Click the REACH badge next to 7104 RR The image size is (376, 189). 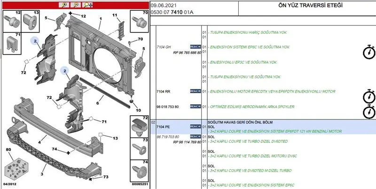pos(195,91)
